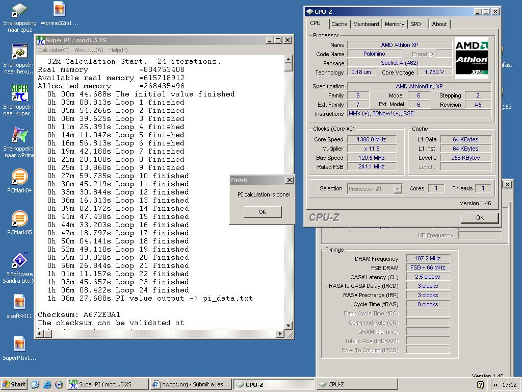Screen dimensions: 522x392
Task: Click the Technology value 0.18 um
Action: (361, 72)
